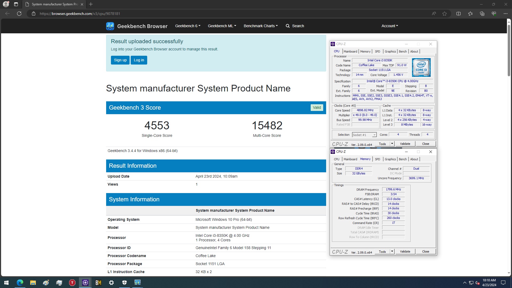Expand the Account dropdown menu
Viewport: 512px width, 288px height.
[390, 26]
